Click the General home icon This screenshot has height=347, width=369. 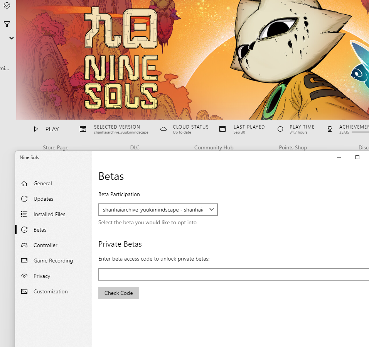24,183
